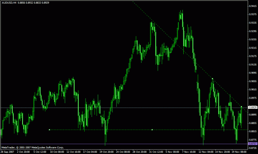Screen dimensions: 258x154
Task: Select trendline anchor point at 12 Nov peak
Action: tap(213, 79)
